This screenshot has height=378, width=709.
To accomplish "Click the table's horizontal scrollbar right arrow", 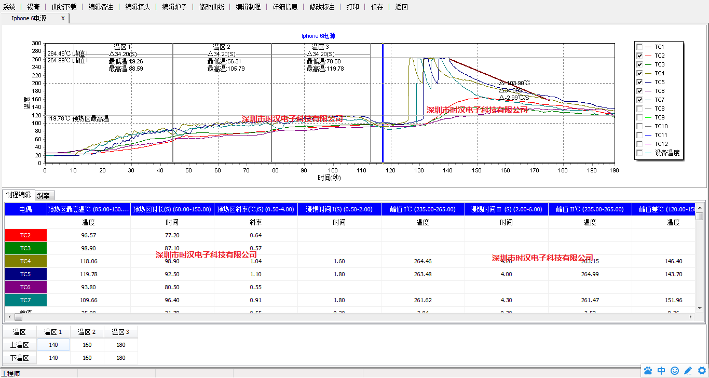I will 690,317.
